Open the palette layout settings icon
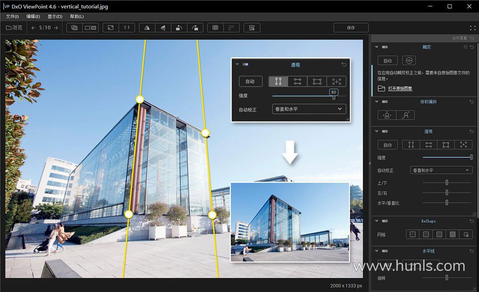This screenshot has height=292, width=479. point(252,28)
